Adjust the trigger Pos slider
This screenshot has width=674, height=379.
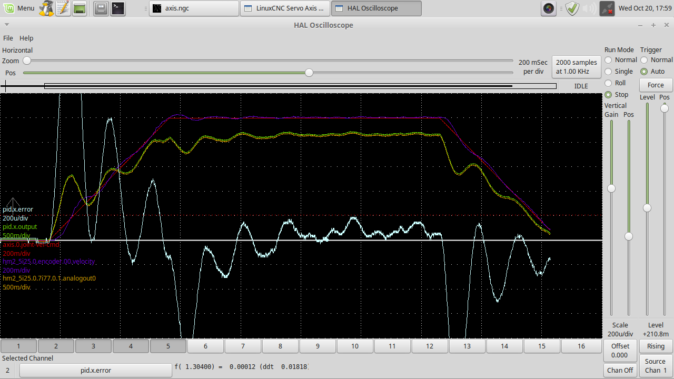(x=665, y=210)
